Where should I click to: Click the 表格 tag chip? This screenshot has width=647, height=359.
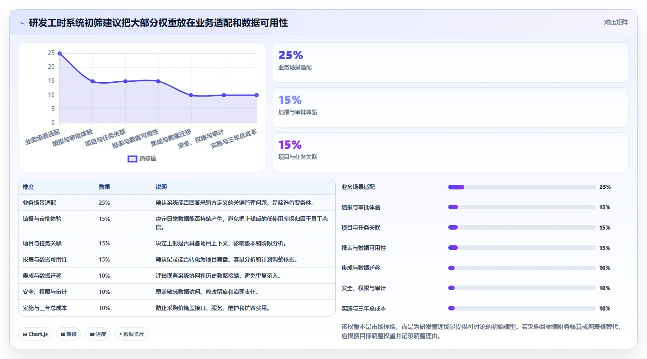point(68,334)
